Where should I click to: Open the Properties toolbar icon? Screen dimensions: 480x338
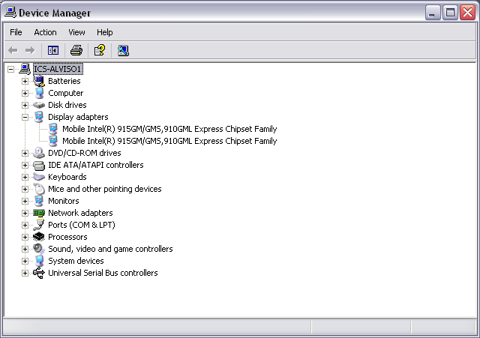click(100, 50)
